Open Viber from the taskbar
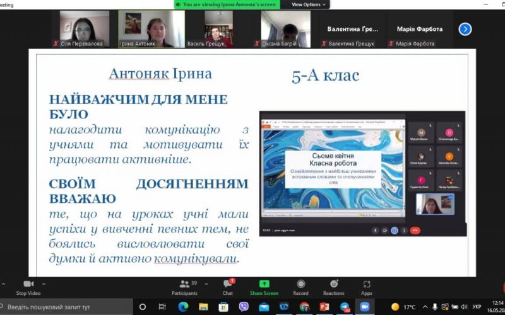This screenshot has height=315, width=505. pyautogui.click(x=244, y=307)
